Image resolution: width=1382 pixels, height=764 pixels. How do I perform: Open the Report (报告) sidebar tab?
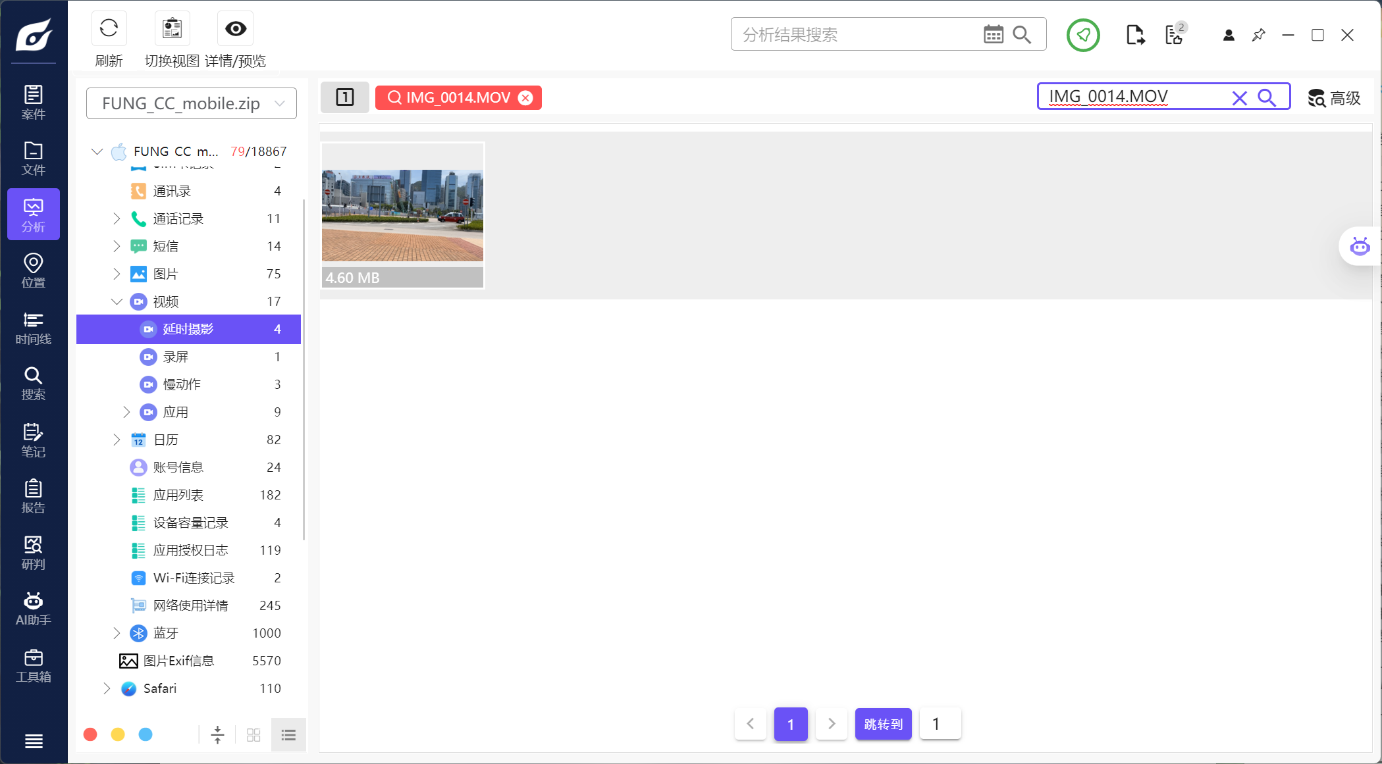[x=33, y=496]
